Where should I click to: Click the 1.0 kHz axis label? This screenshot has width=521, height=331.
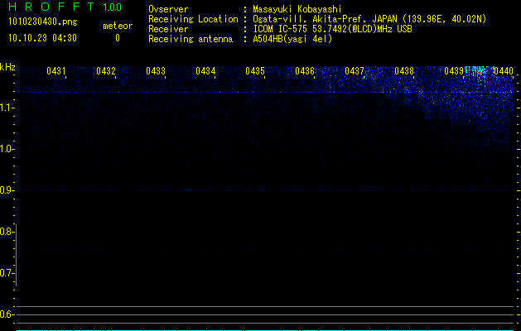[6, 149]
